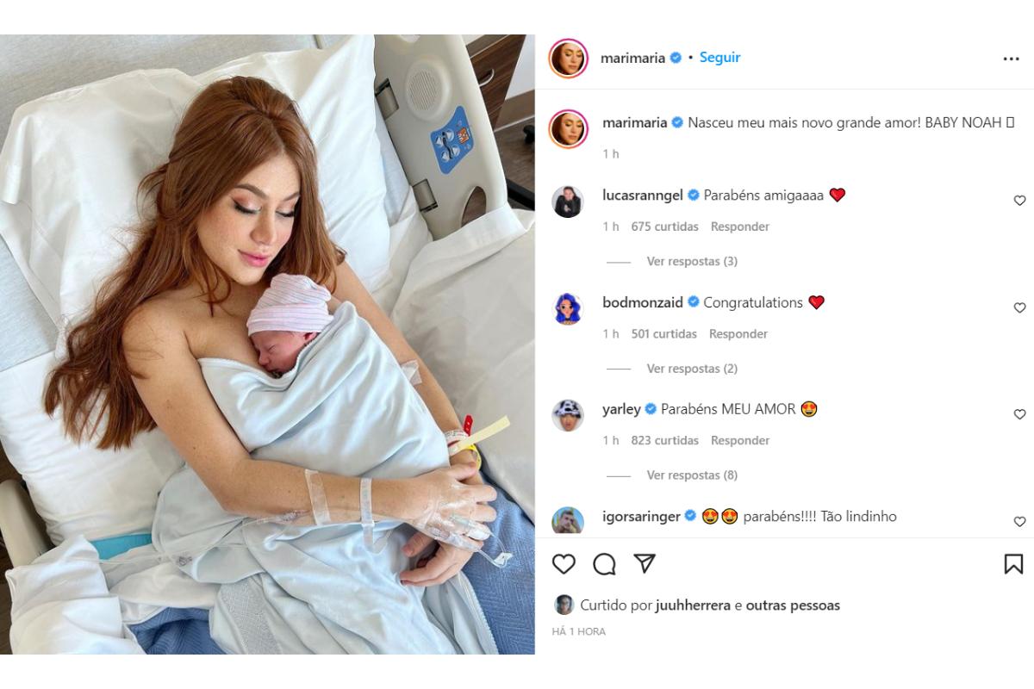Save post with the bookmark icon
The width and height of the screenshot is (1034, 689).
pyautogui.click(x=1013, y=564)
